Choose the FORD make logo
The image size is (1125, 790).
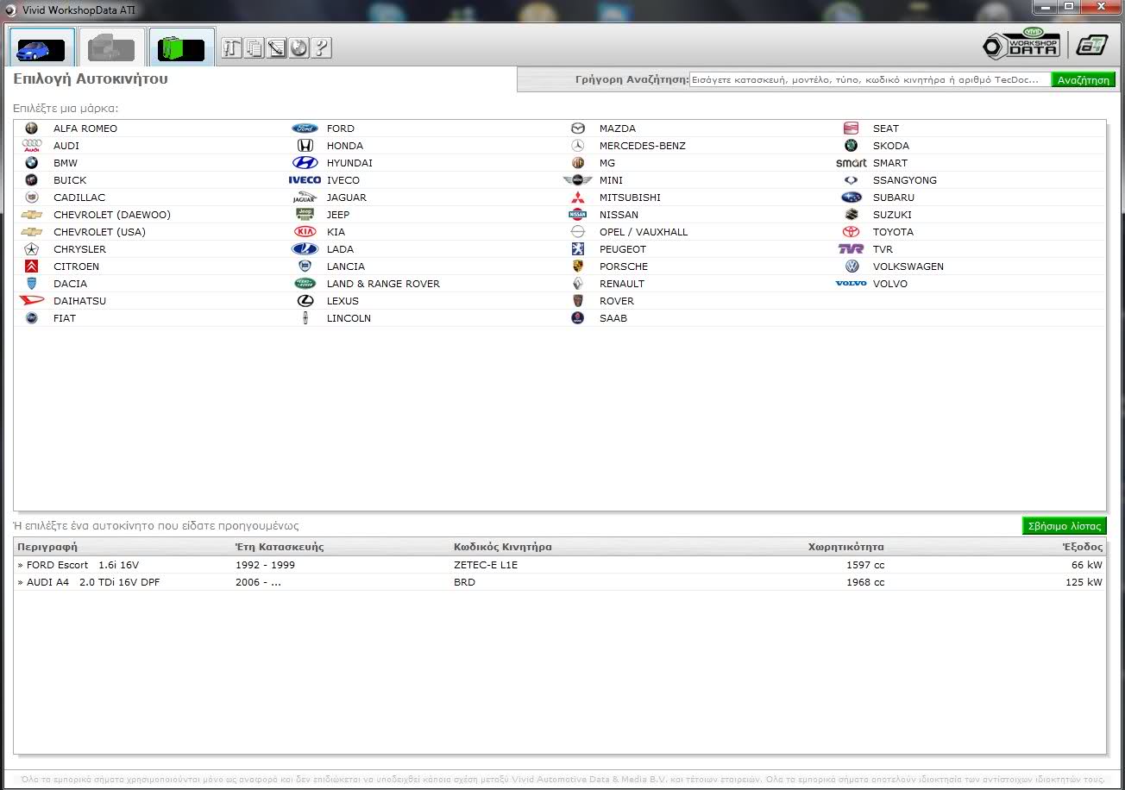[x=305, y=129]
